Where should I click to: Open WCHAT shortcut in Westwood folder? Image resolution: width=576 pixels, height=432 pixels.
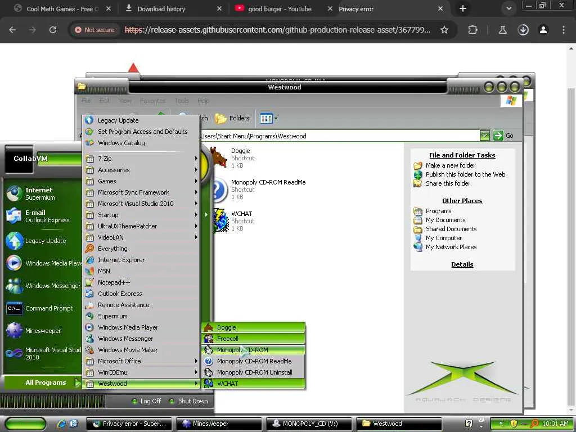233,221
